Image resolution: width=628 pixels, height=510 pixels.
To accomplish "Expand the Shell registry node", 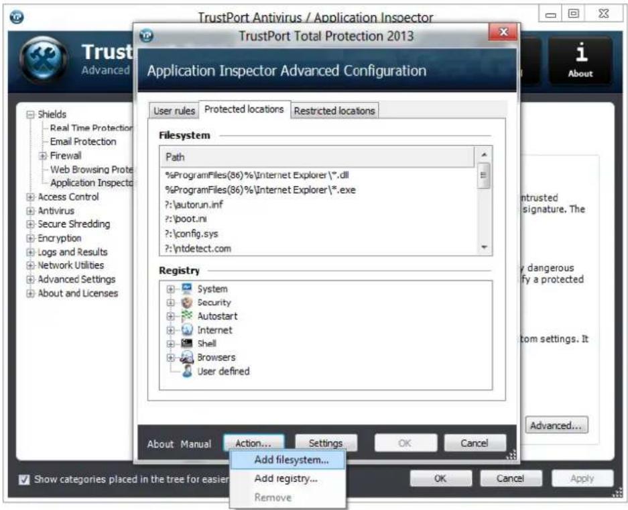I will pos(170,344).
